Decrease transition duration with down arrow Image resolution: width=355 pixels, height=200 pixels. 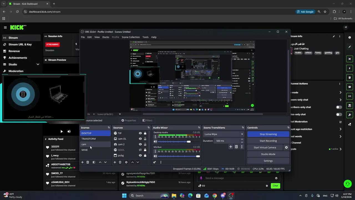click(x=242, y=142)
